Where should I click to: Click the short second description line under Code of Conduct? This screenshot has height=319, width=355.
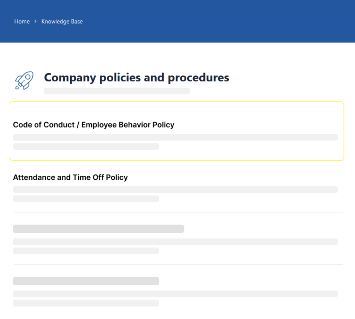pyautogui.click(x=86, y=147)
